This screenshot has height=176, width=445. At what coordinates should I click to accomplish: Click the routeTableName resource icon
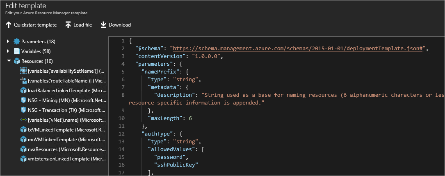tap(23, 81)
